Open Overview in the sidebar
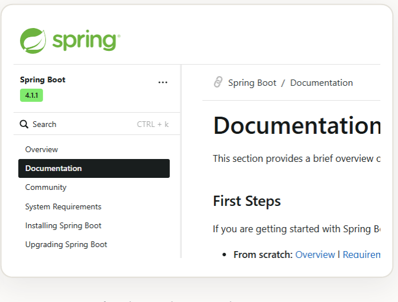 click(42, 149)
